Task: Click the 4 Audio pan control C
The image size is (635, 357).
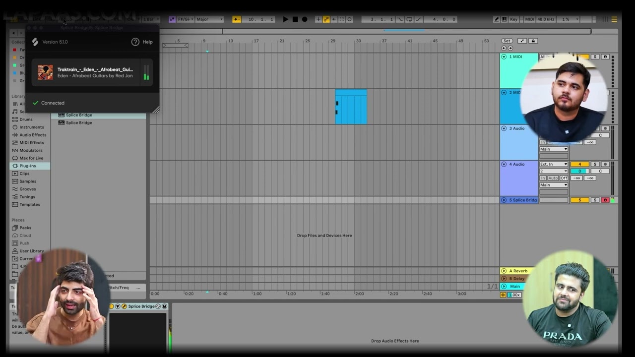Action: pos(600,171)
